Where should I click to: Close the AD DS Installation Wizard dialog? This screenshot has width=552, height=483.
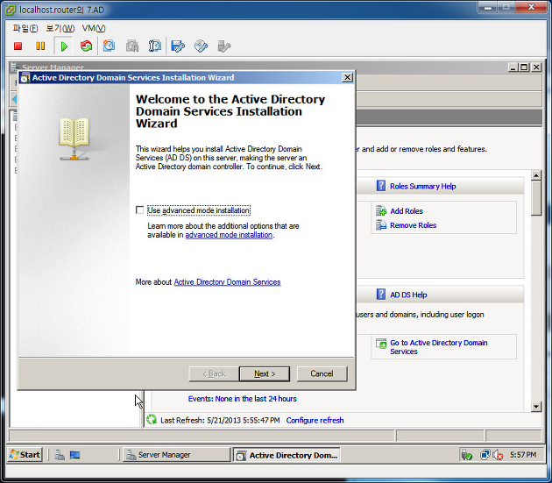pos(347,77)
